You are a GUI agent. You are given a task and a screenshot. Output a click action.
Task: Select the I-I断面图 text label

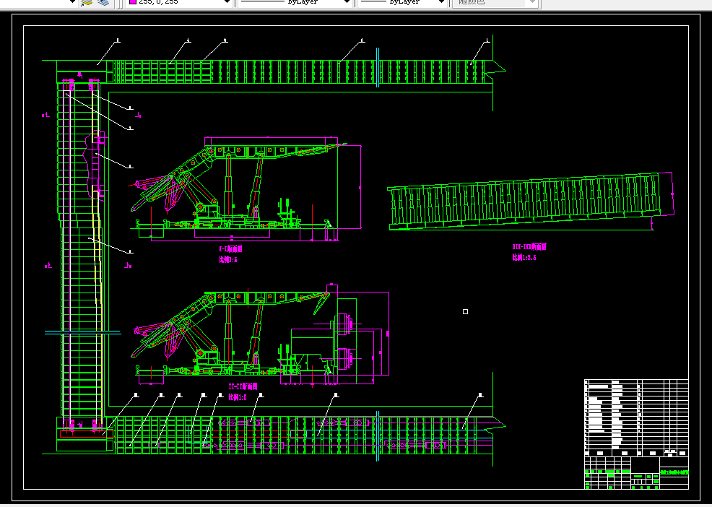230,249
